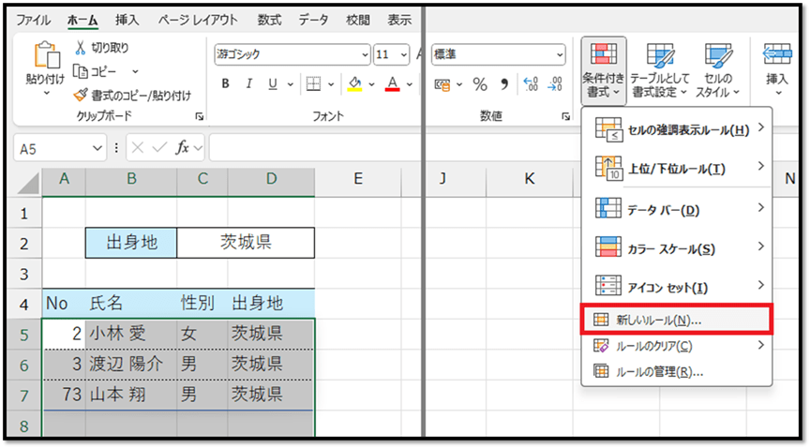
Task: Open Conditional Formatting (条件付き書式) button
Action: 603,72
